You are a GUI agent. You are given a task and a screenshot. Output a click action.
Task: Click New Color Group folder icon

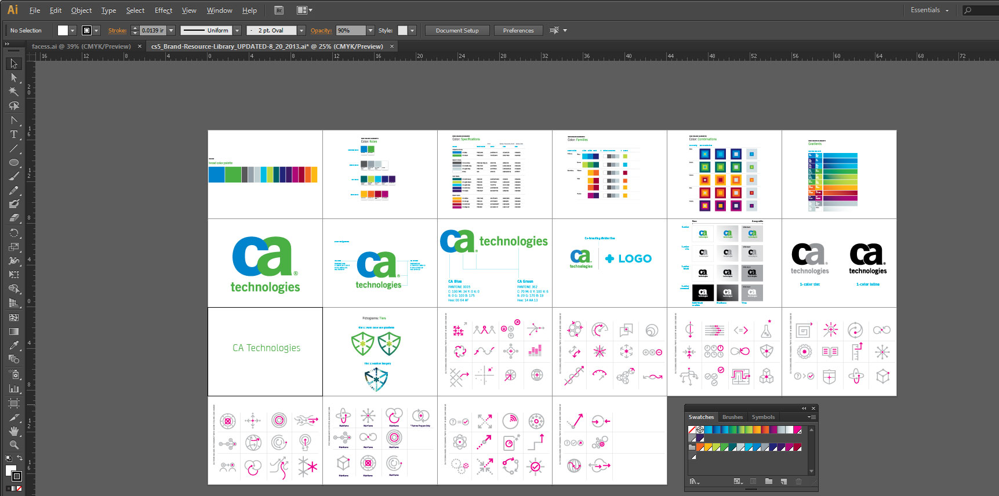tap(768, 481)
